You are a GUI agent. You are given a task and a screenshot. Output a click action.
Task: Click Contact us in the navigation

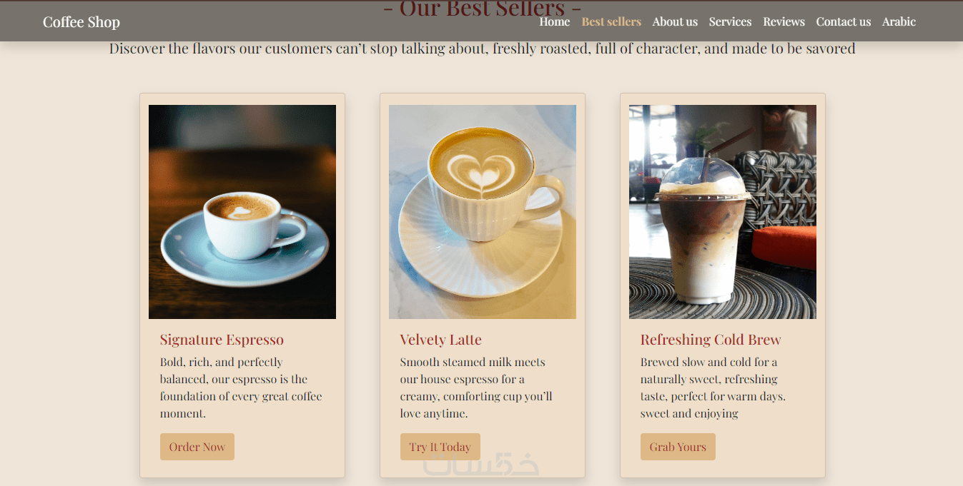pos(844,21)
